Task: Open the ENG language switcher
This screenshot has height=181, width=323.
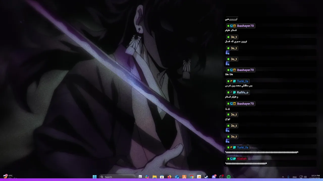Action: tap(295, 177)
